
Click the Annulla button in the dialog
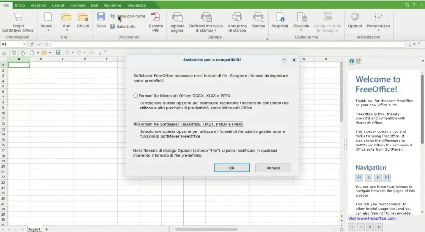[273, 168]
